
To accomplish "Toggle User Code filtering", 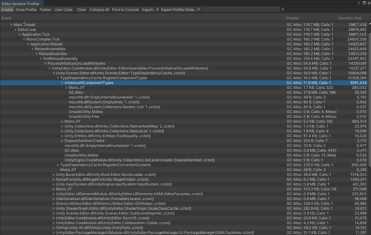I will point(63,9).
